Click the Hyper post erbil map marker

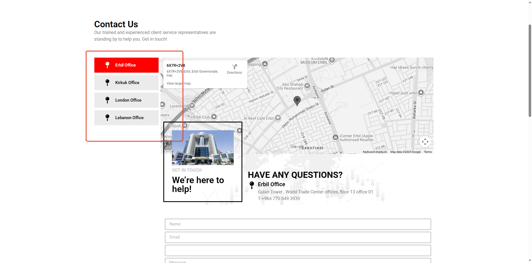point(421,93)
